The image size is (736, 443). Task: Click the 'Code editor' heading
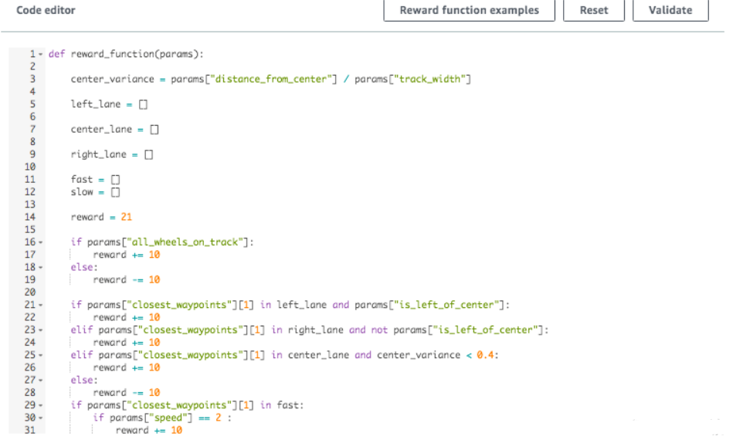tap(46, 10)
